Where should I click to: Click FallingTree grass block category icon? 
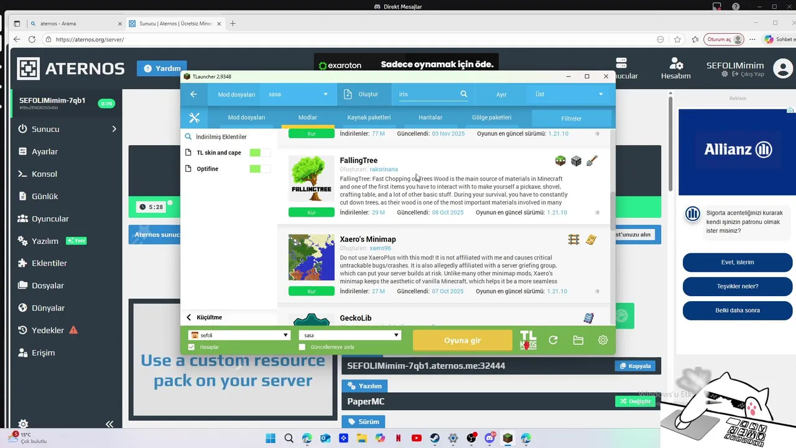pyautogui.click(x=560, y=161)
